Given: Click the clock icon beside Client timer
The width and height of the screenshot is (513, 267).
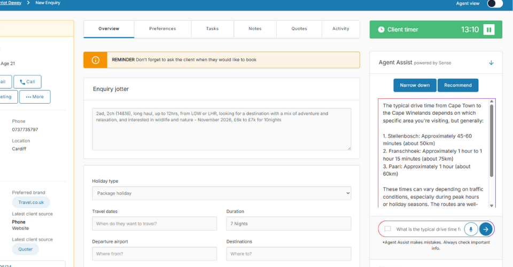Looking at the screenshot, I should (381, 29).
